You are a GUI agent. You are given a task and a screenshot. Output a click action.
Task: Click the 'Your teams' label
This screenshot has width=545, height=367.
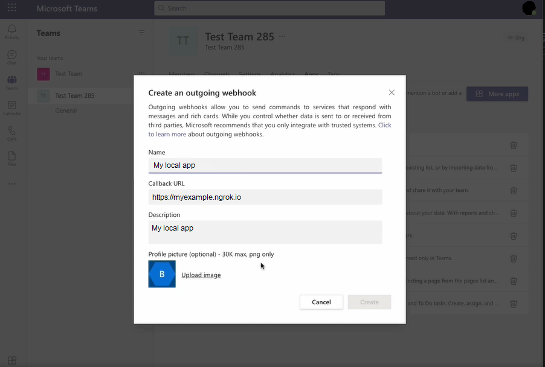(x=50, y=58)
